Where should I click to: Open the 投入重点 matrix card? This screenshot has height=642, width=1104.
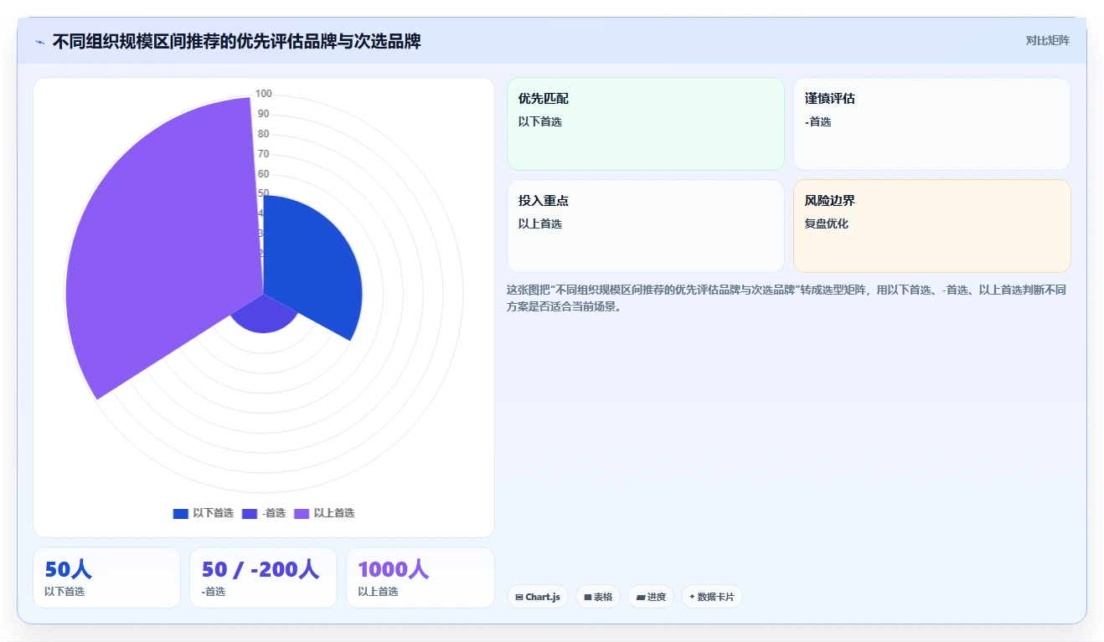pos(646,226)
